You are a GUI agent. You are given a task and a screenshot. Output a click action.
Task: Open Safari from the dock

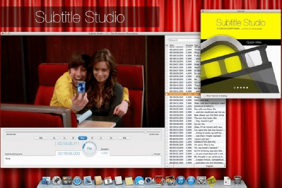77,180
